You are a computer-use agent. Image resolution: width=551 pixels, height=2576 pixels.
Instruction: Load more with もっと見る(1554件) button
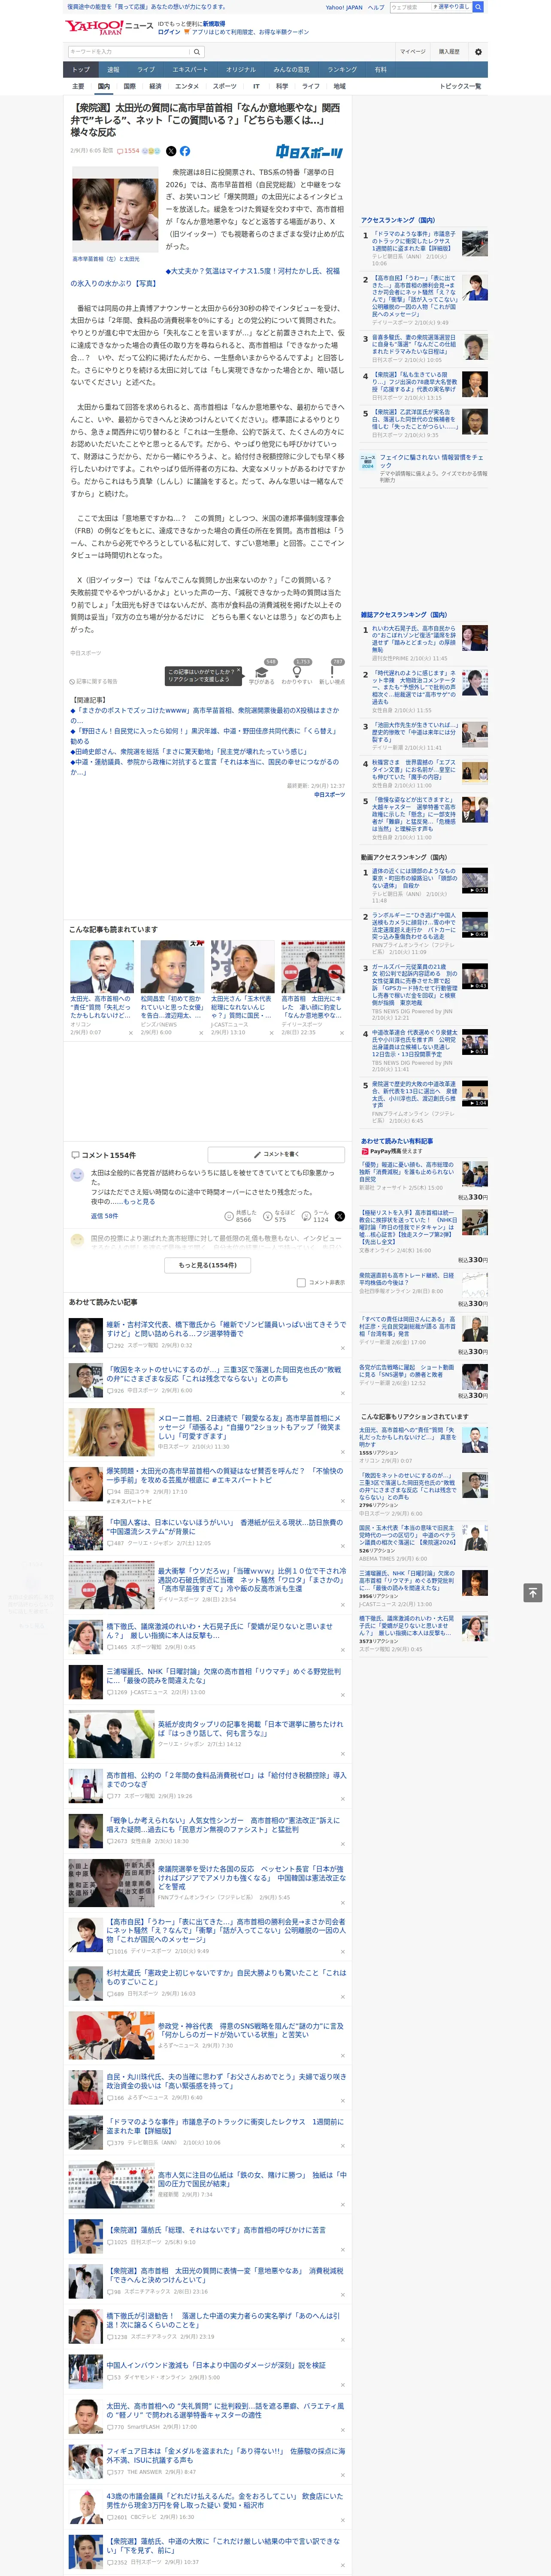pyautogui.click(x=208, y=1265)
